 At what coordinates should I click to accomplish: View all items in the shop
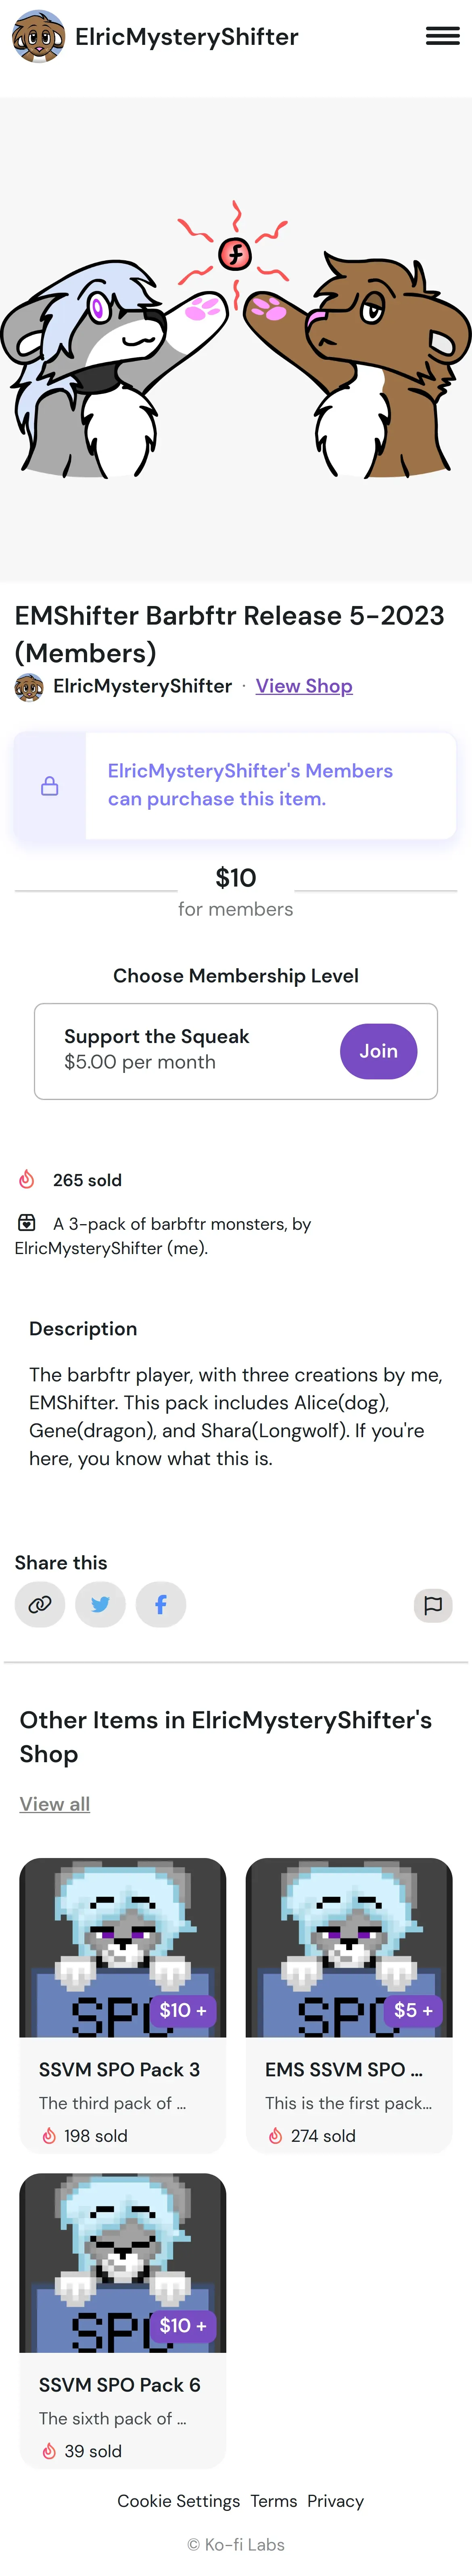coord(55,1803)
